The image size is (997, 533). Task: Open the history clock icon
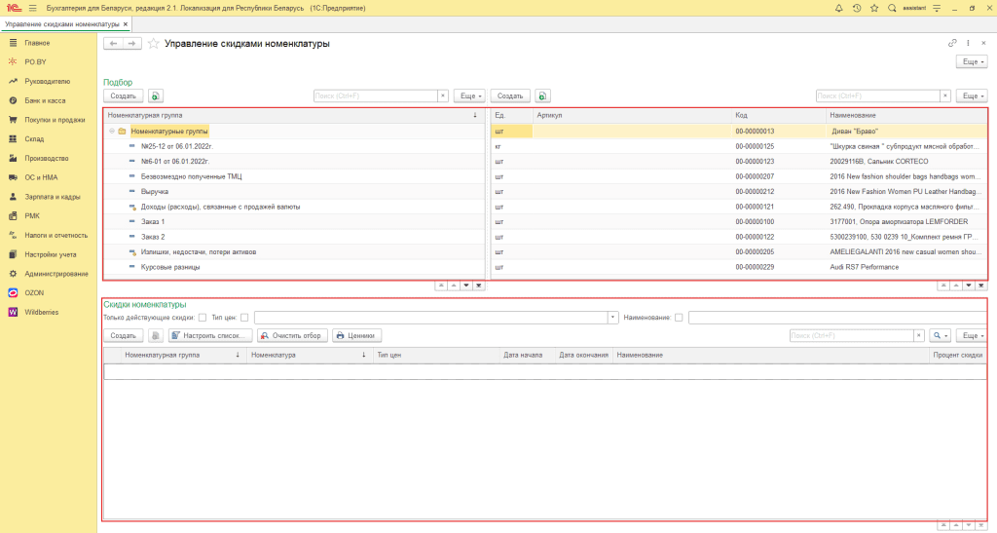pyautogui.click(x=857, y=8)
